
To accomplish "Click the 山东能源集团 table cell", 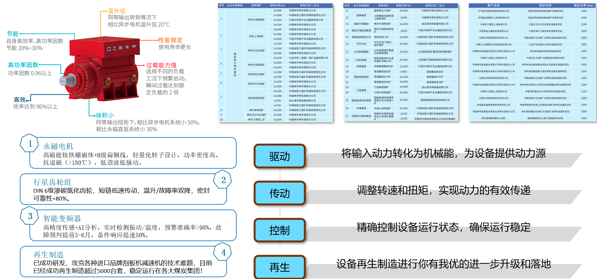I will 361,52.
